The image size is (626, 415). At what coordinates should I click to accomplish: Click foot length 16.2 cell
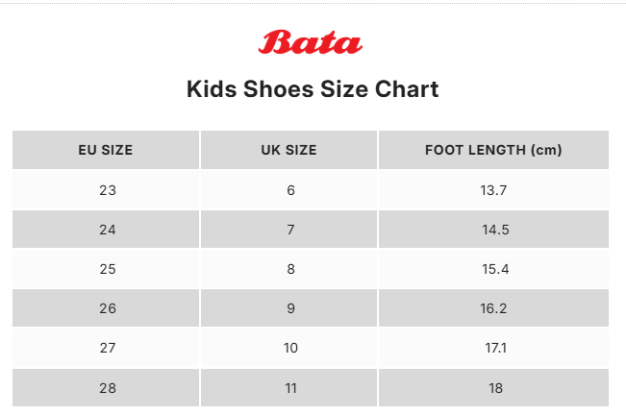(x=493, y=308)
